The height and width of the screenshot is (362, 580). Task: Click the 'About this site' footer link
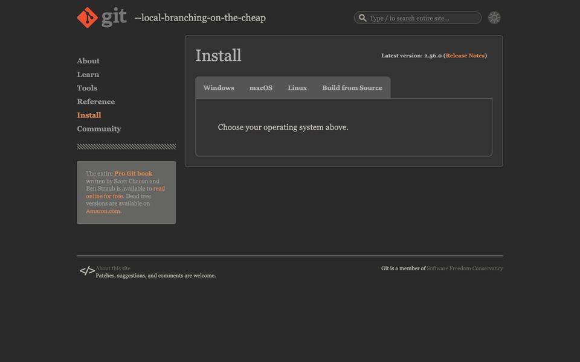point(113,268)
